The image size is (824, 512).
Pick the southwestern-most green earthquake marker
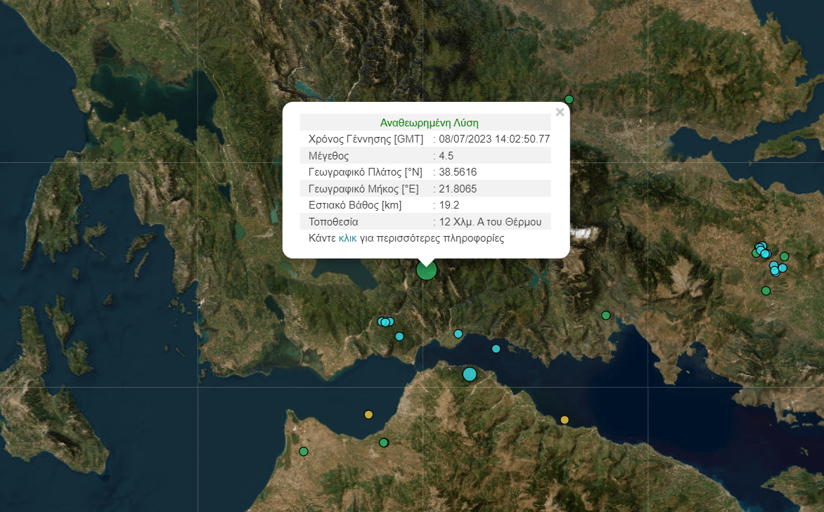[x=304, y=451]
